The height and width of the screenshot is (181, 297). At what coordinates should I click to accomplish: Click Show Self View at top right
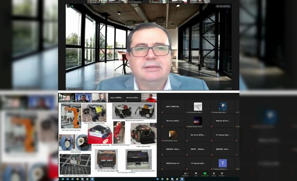[223, 6]
